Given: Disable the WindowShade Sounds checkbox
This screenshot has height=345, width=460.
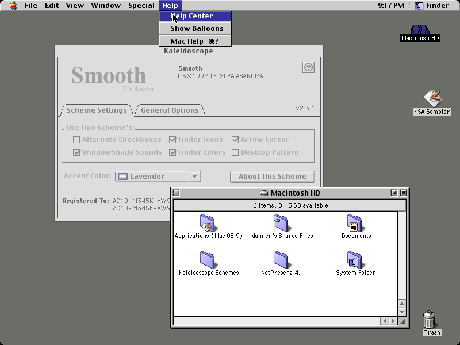Looking at the screenshot, I should pyautogui.click(x=76, y=152).
